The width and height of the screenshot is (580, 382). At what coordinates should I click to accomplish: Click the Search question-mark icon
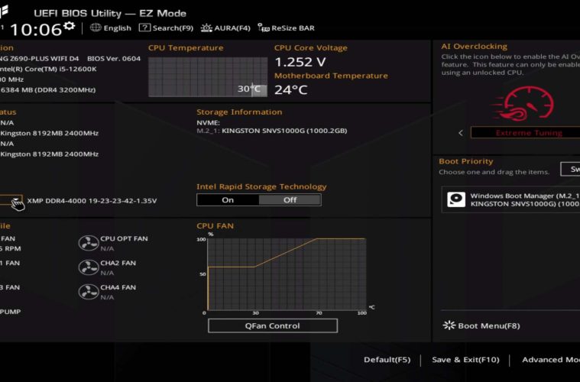[144, 28]
